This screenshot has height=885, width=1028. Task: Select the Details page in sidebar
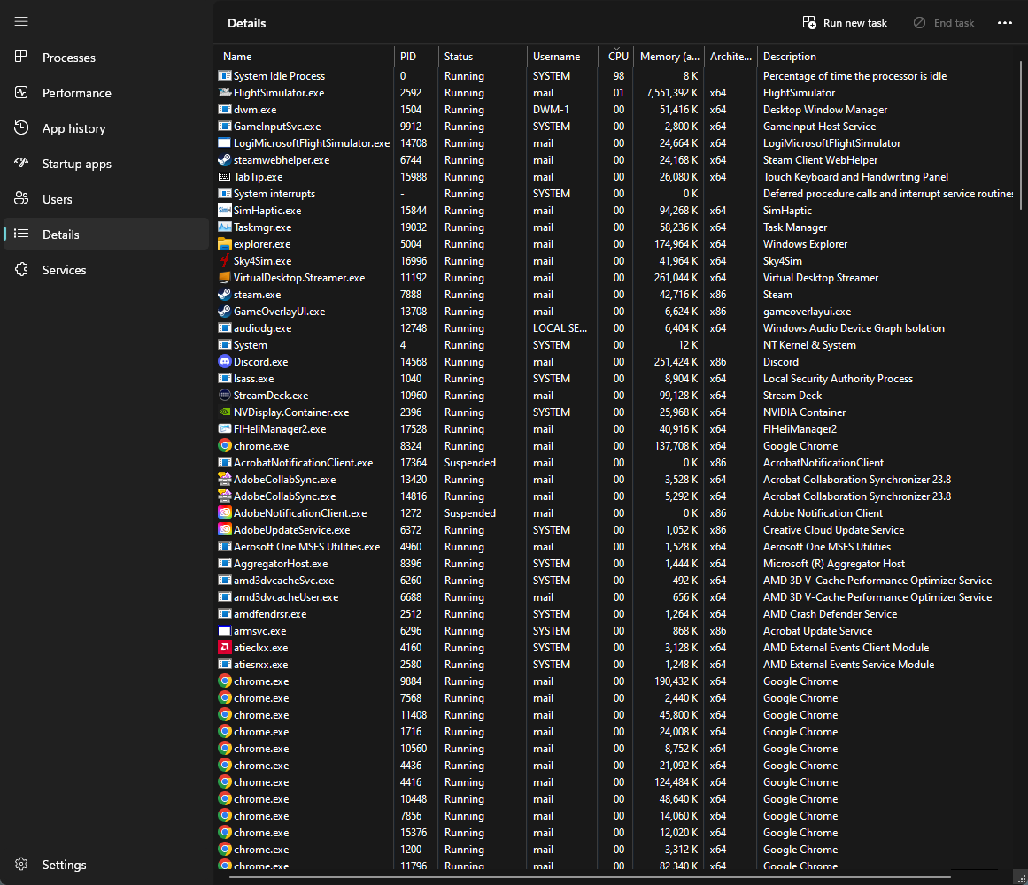(x=106, y=235)
